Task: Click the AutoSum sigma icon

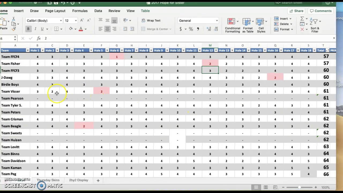Action: (302, 18)
